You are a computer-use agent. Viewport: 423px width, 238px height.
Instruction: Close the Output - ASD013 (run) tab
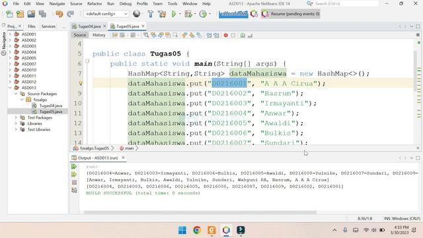click(123, 157)
